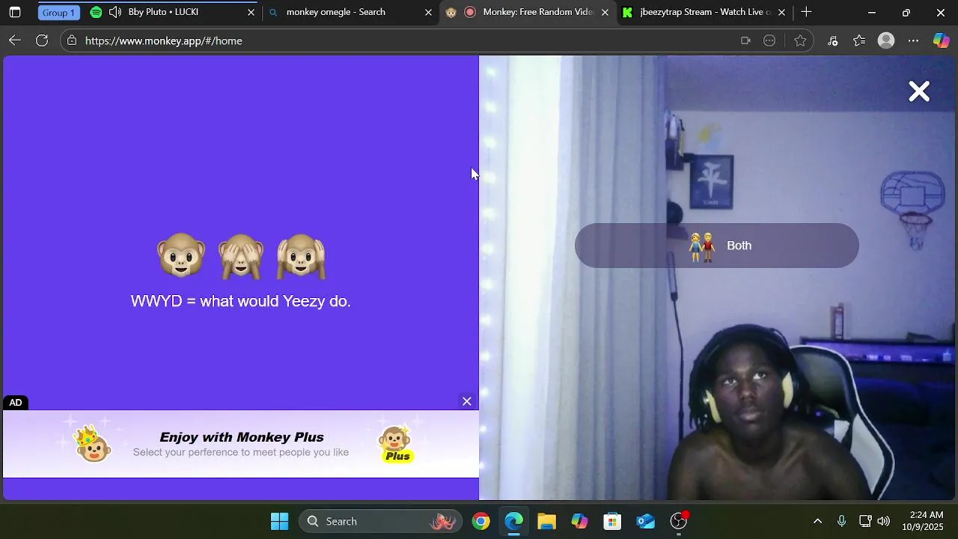Open the tab actions menu icon
The width and height of the screenshot is (958, 539).
(x=15, y=13)
